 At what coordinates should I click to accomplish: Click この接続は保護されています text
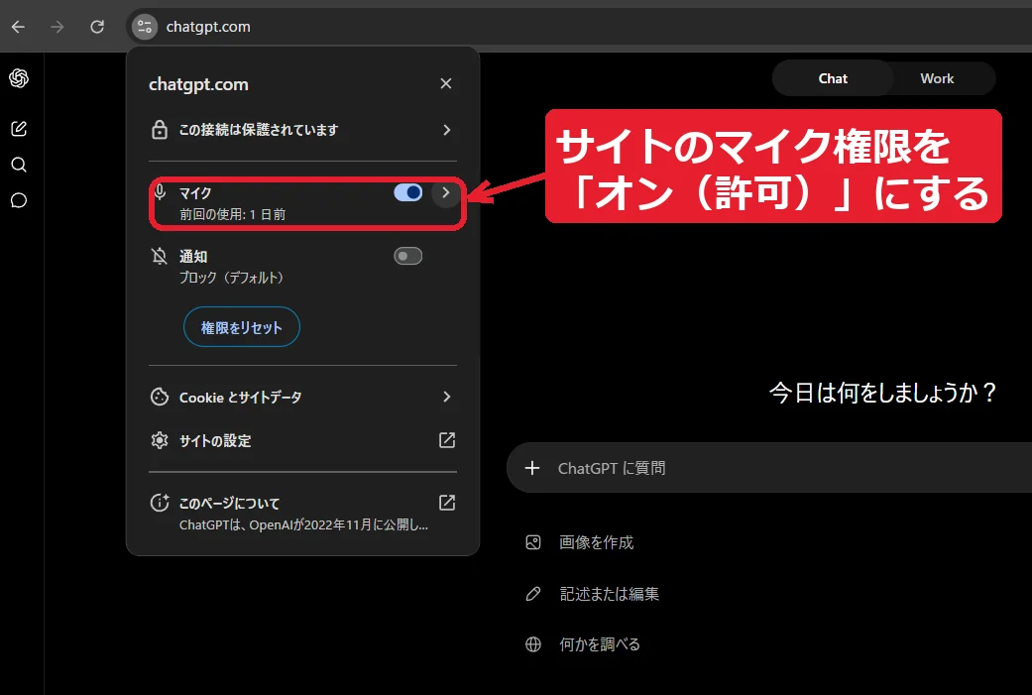click(x=259, y=130)
